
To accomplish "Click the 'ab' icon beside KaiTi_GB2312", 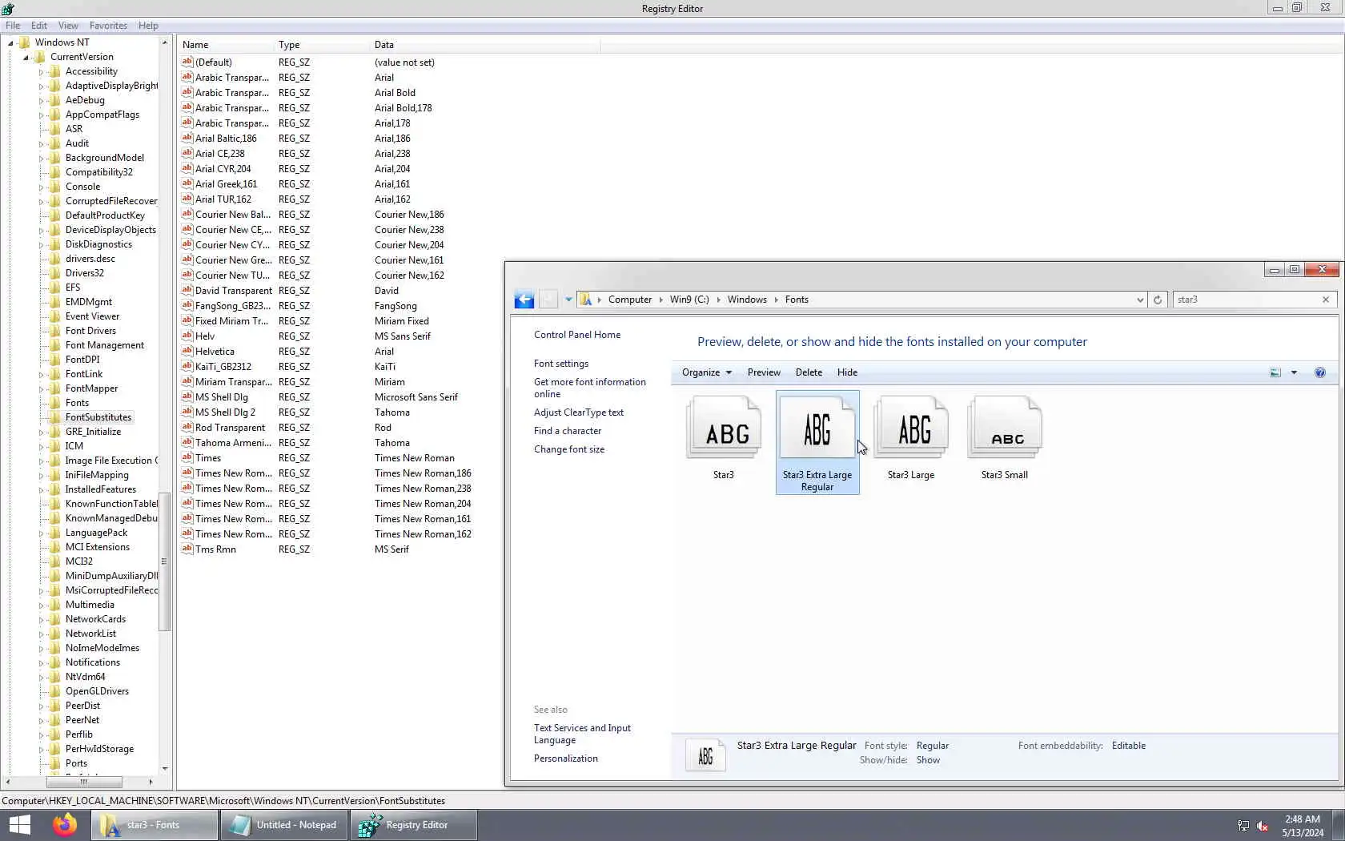I will (x=187, y=366).
